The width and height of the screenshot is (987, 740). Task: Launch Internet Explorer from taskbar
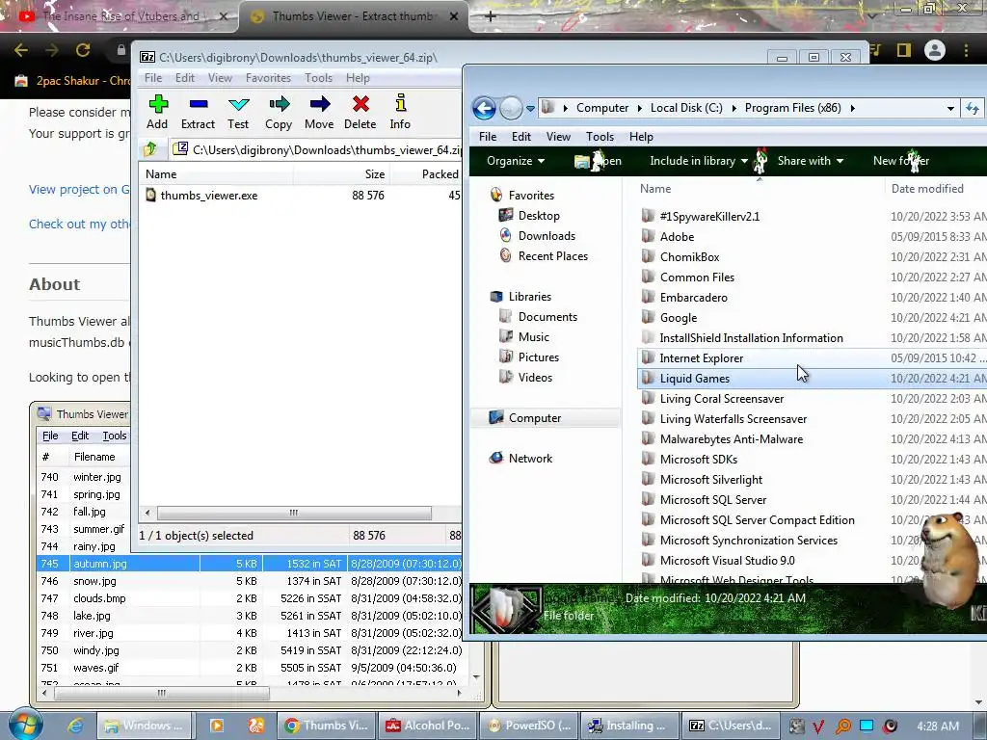click(75, 726)
